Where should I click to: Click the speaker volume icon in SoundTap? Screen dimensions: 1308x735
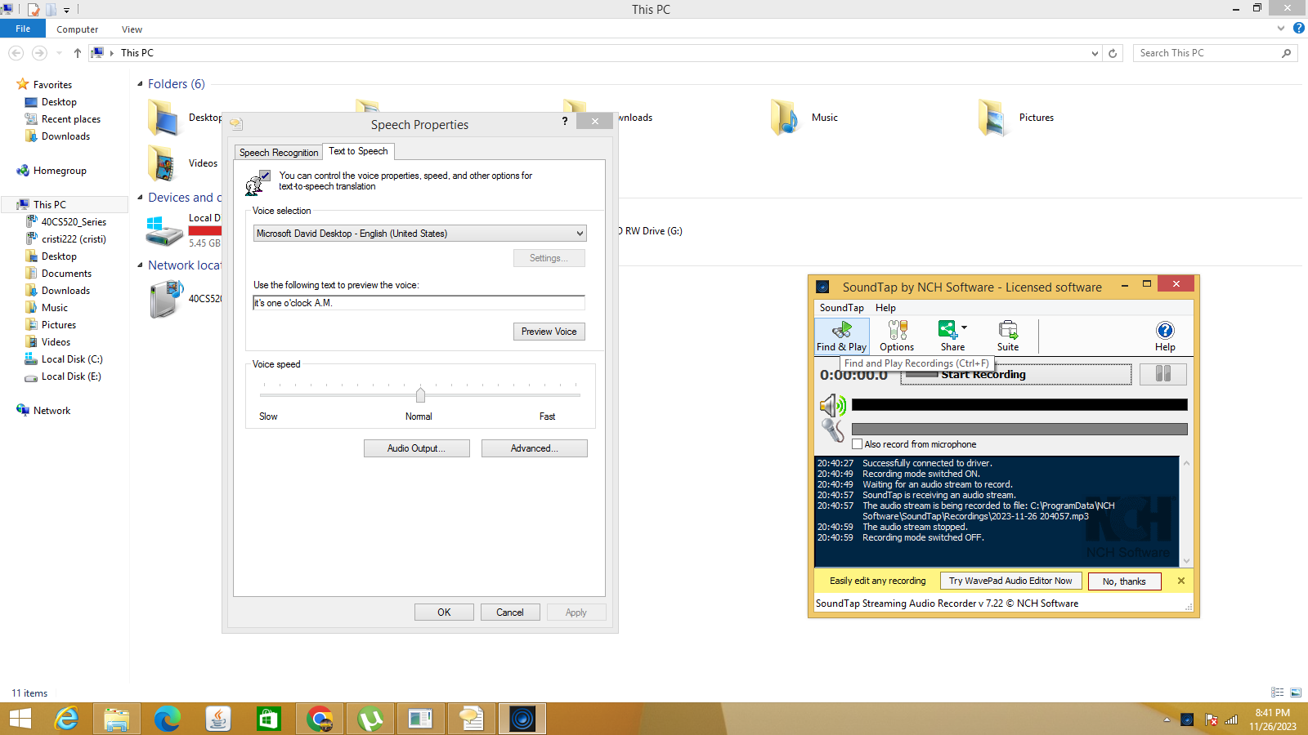pyautogui.click(x=832, y=404)
